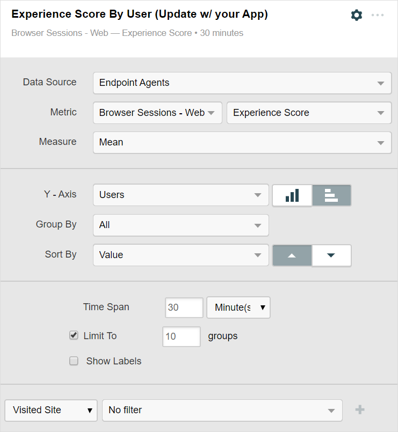
Task: Open widget settings gear icon
Action: [357, 15]
